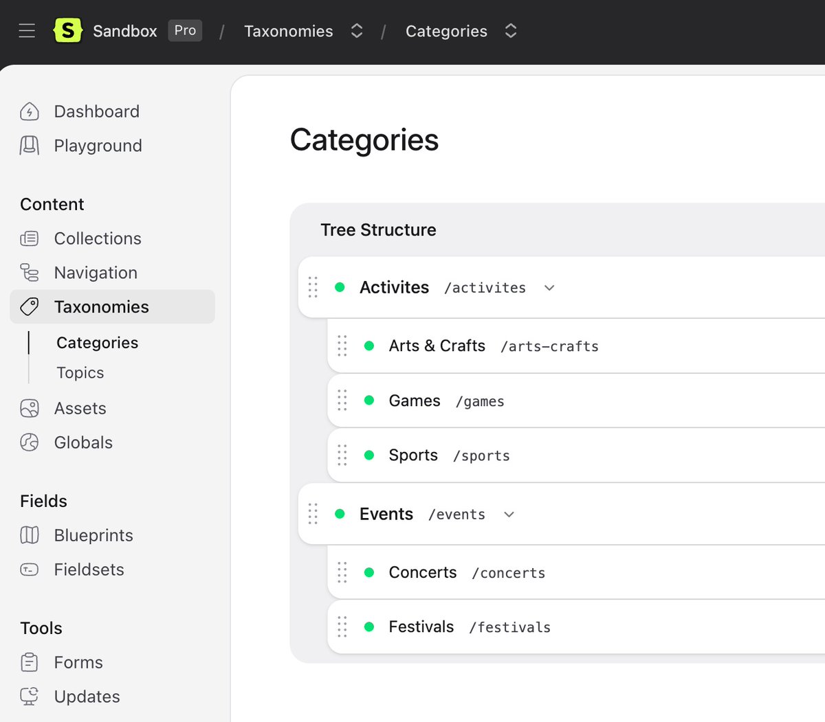The height and width of the screenshot is (722, 825).
Task: Open the Activites term
Action: tap(394, 287)
